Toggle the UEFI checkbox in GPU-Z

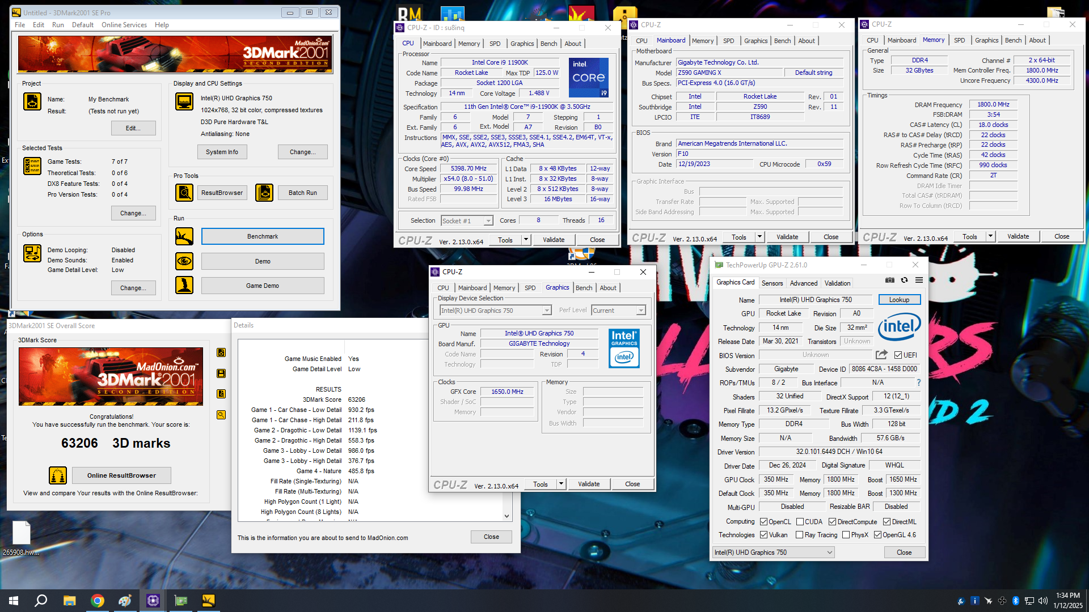[898, 355]
